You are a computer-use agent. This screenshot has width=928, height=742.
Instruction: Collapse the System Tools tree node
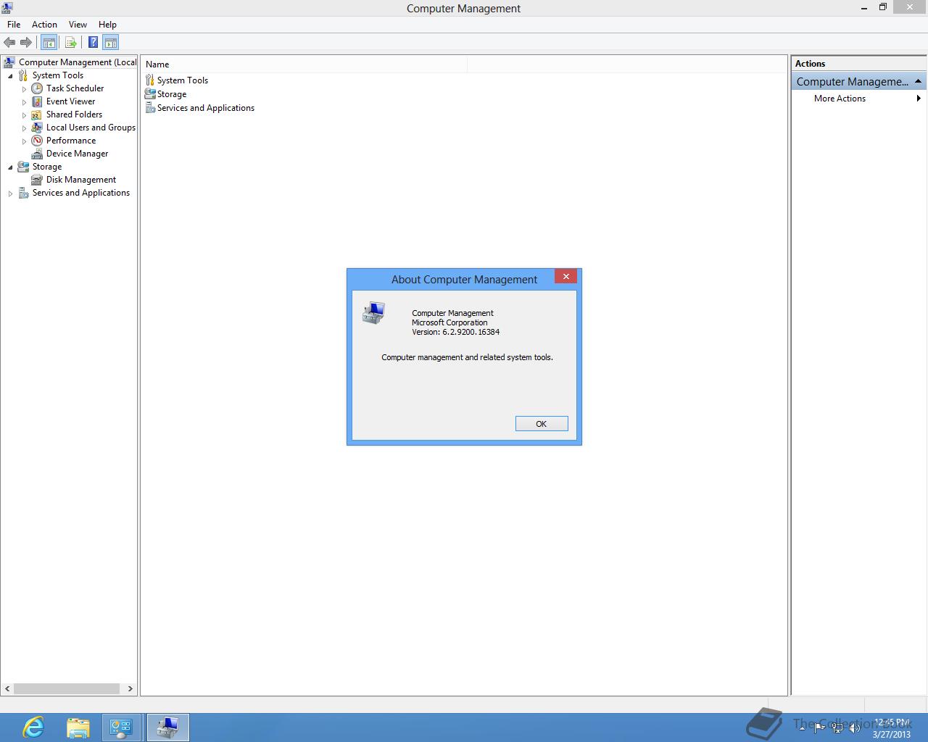[x=10, y=75]
